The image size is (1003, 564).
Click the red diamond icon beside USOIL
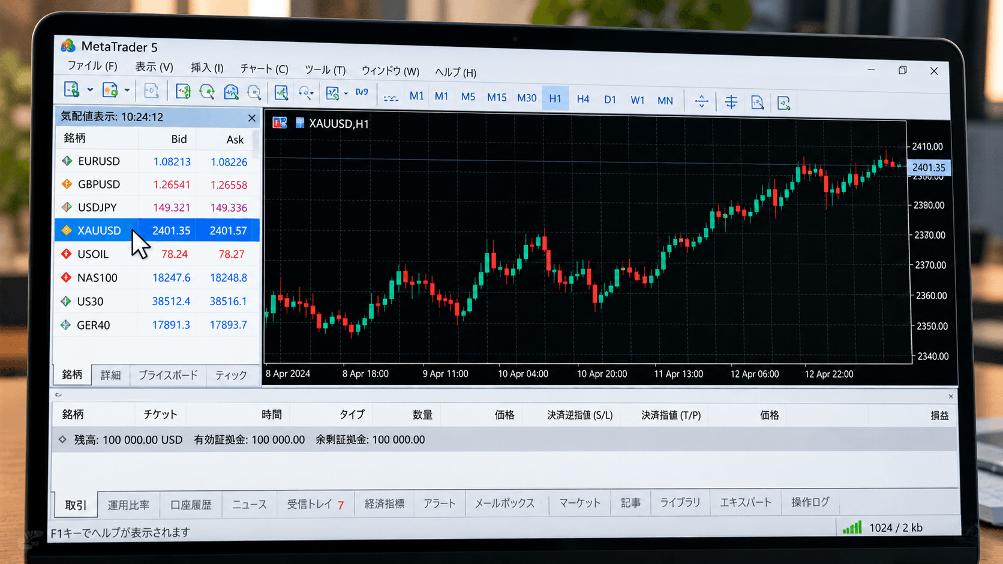coord(66,254)
